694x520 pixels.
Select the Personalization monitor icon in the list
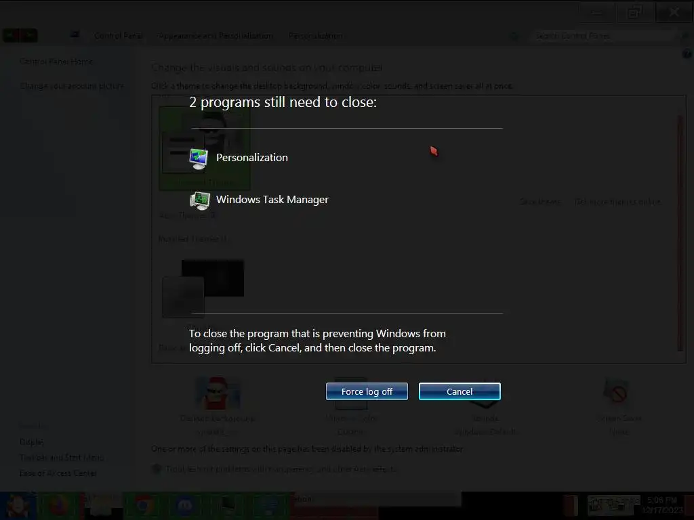(199, 158)
